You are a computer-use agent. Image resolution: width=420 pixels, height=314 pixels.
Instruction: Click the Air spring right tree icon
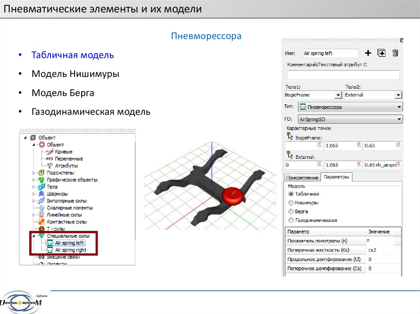(x=50, y=250)
